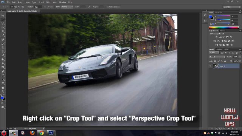Open the Fill slider dropdown arrow
Image resolution: width=242 pixels, height=136 pixels.
[240, 61]
